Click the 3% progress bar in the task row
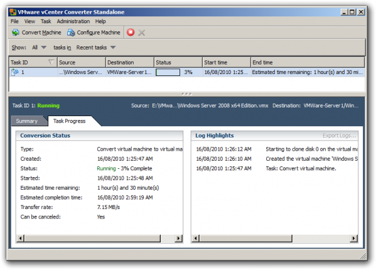This screenshot has height=270, width=376. 168,72
